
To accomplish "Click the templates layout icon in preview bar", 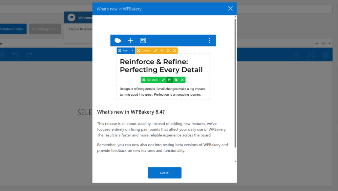I will [x=143, y=41].
